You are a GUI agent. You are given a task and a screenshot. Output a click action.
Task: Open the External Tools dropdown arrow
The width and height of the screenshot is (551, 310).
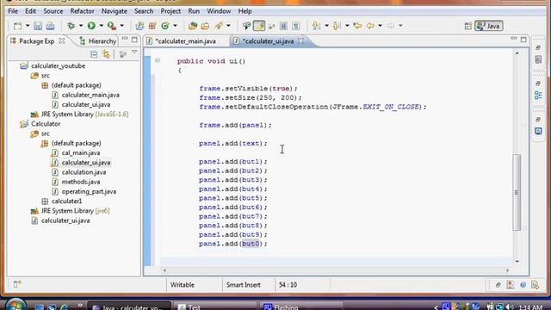tap(122, 26)
